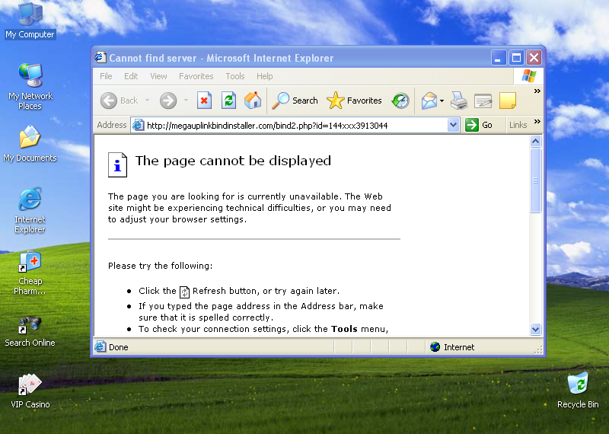This screenshot has height=434, width=609.
Task: Open the VIP Casino shortcut
Action: click(30, 391)
